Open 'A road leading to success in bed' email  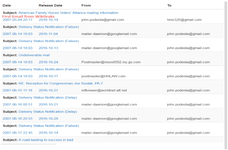46,140
